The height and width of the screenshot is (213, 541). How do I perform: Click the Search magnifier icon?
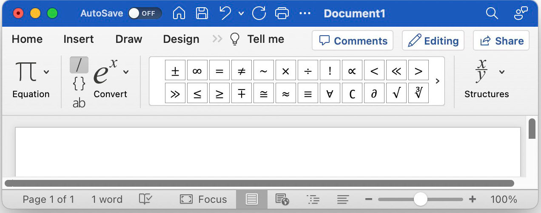click(x=492, y=13)
